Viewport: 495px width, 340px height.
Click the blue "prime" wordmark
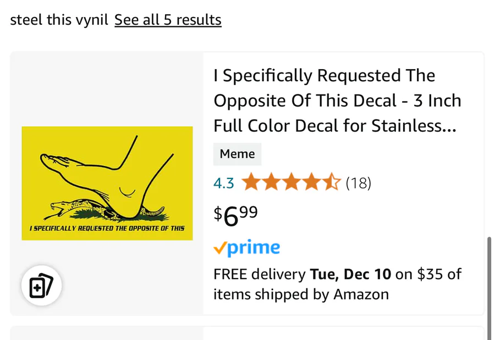point(254,248)
